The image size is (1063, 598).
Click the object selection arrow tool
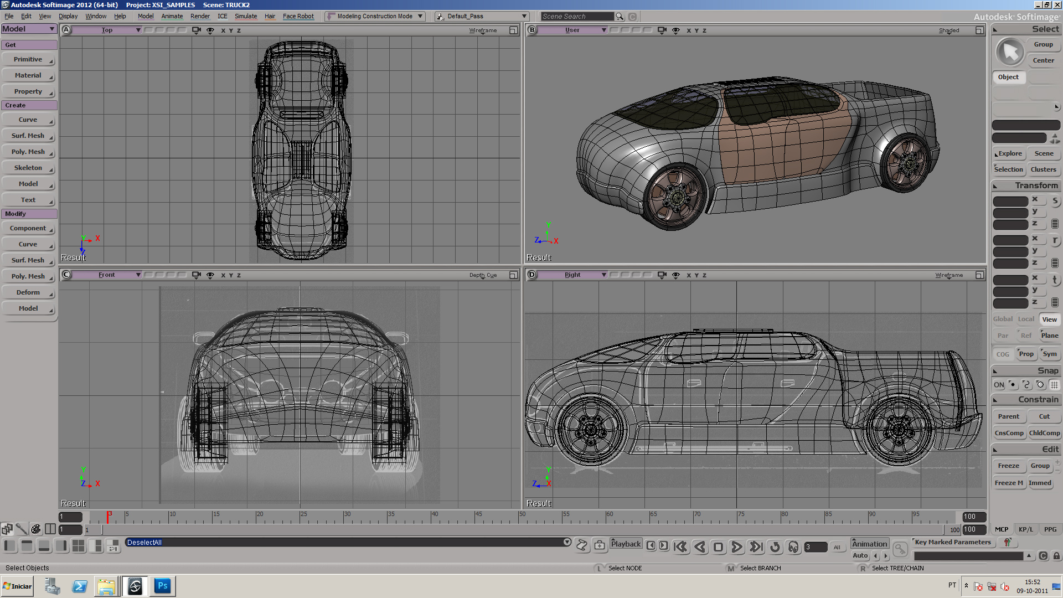(x=1010, y=52)
